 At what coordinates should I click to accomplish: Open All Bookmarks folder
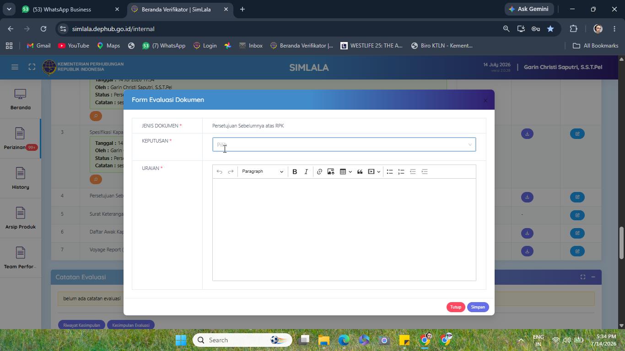pyautogui.click(x=596, y=46)
